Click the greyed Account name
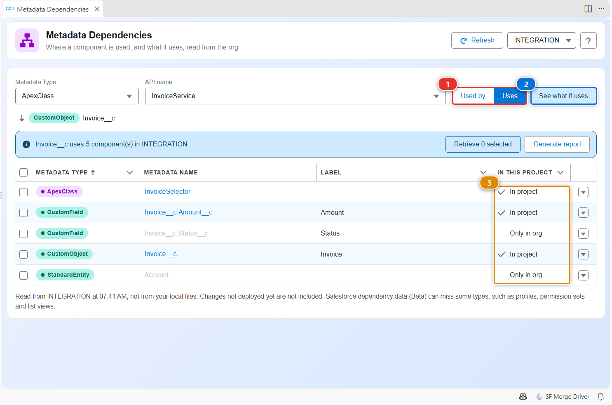This screenshot has width=612, height=405. tap(157, 275)
